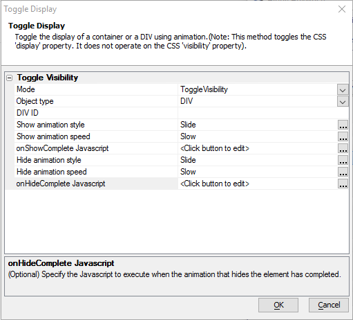The image size is (353, 320).
Task: Close the Toggle Display dialog window
Action: [x=342, y=9]
